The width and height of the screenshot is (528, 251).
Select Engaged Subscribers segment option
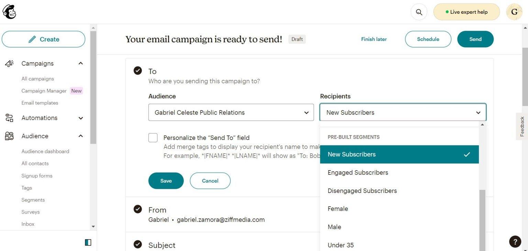(x=358, y=173)
